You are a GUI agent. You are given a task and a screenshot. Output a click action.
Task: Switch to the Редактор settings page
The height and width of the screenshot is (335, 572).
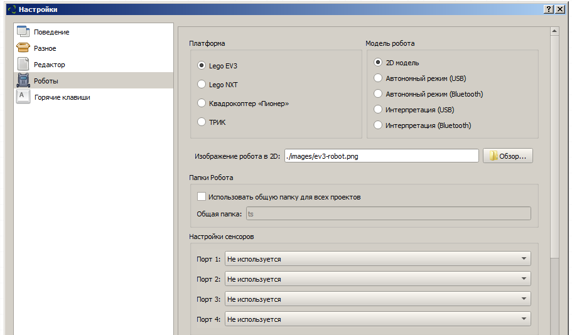(94, 65)
